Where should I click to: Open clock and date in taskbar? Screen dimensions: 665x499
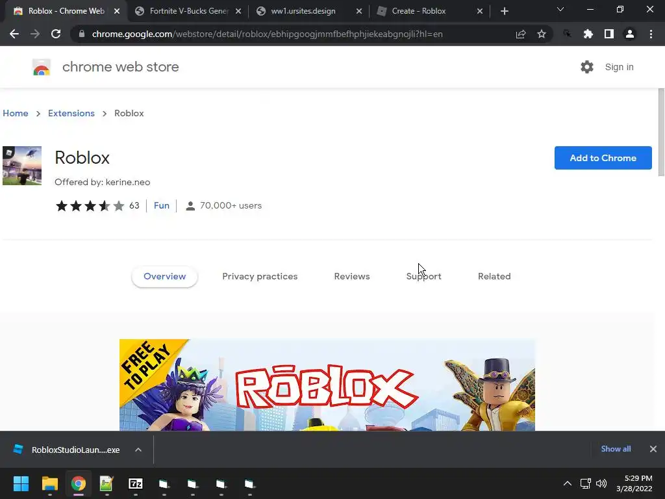click(x=634, y=483)
